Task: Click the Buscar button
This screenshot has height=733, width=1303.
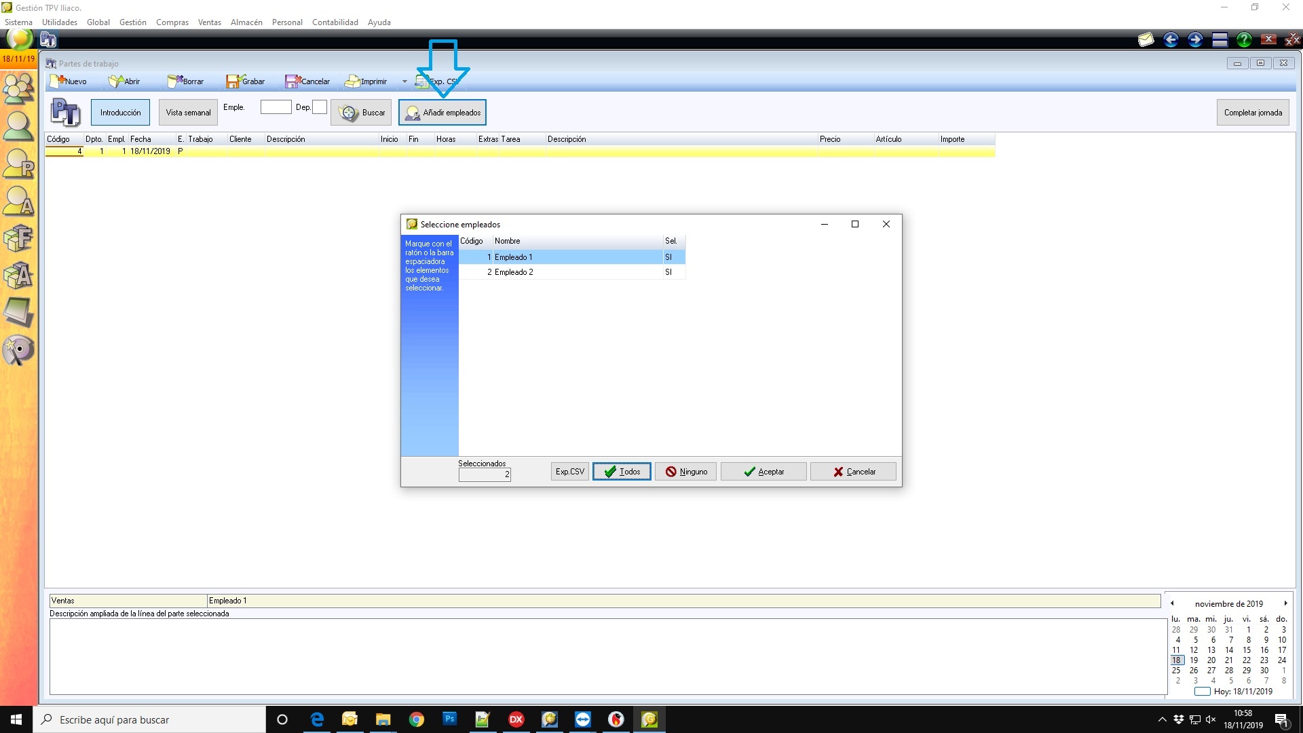Action: (362, 113)
